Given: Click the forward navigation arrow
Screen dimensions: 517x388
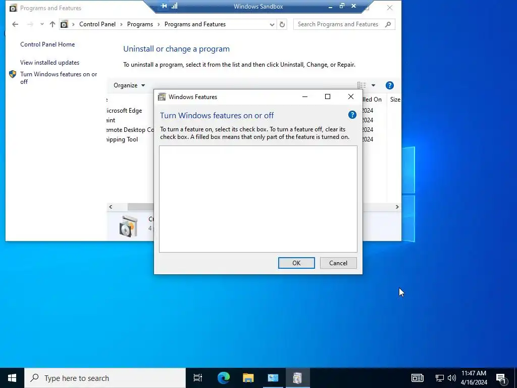Looking at the screenshot, I should tap(30, 24).
